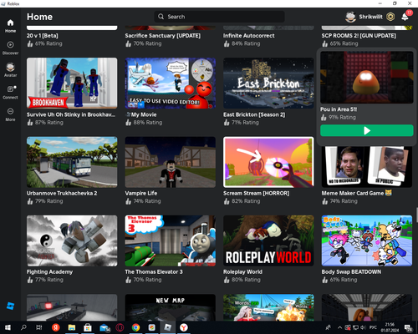Show hidden system tray icons
Image resolution: width=418 pixels, height=334 pixels.
tap(339, 327)
